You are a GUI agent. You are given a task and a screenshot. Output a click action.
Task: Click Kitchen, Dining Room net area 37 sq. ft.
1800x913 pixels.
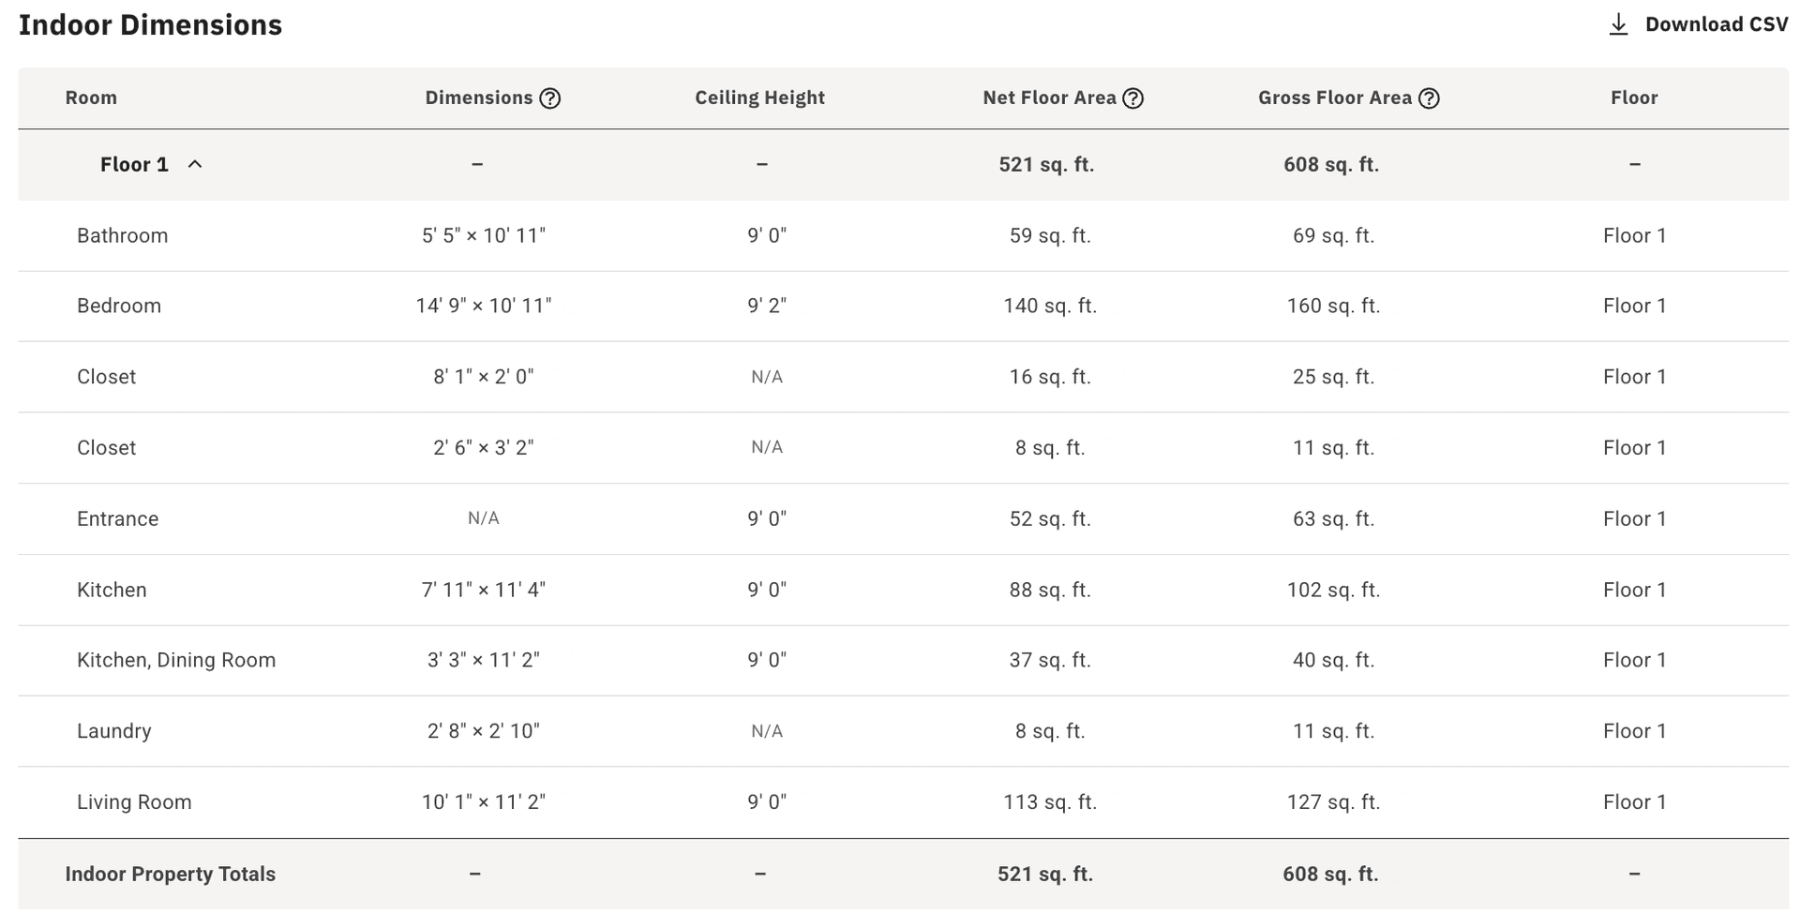pyautogui.click(x=1050, y=660)
